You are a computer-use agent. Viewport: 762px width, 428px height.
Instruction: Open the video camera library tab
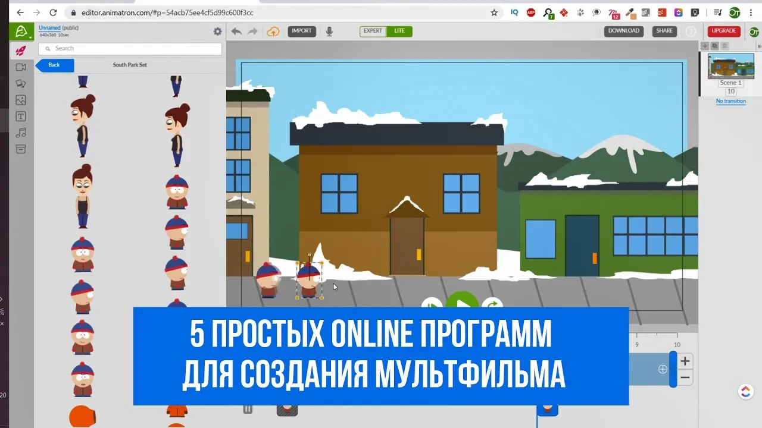point(21,67)
